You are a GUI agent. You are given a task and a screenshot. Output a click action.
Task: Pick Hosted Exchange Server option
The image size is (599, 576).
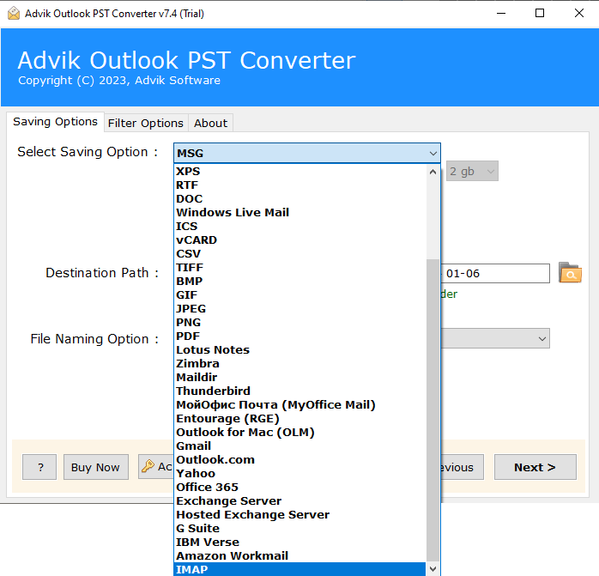click(x=299, y=515)
